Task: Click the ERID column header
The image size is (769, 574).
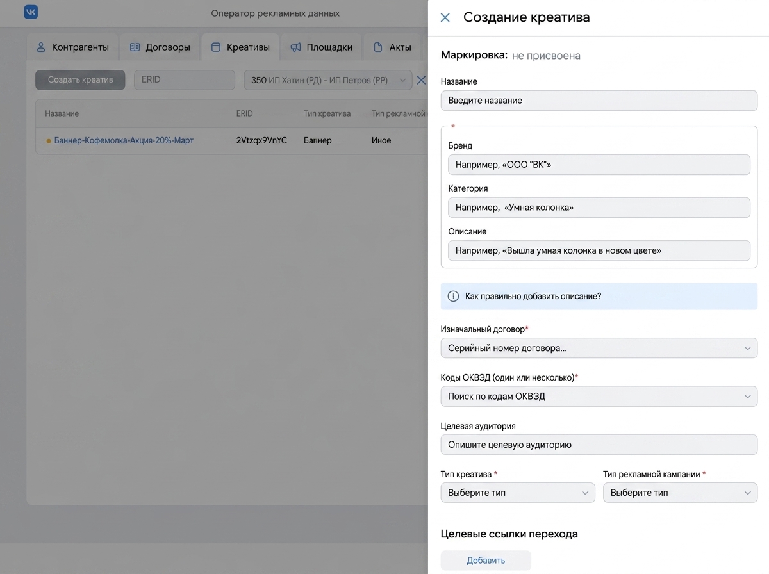Action: coord(244,113)
